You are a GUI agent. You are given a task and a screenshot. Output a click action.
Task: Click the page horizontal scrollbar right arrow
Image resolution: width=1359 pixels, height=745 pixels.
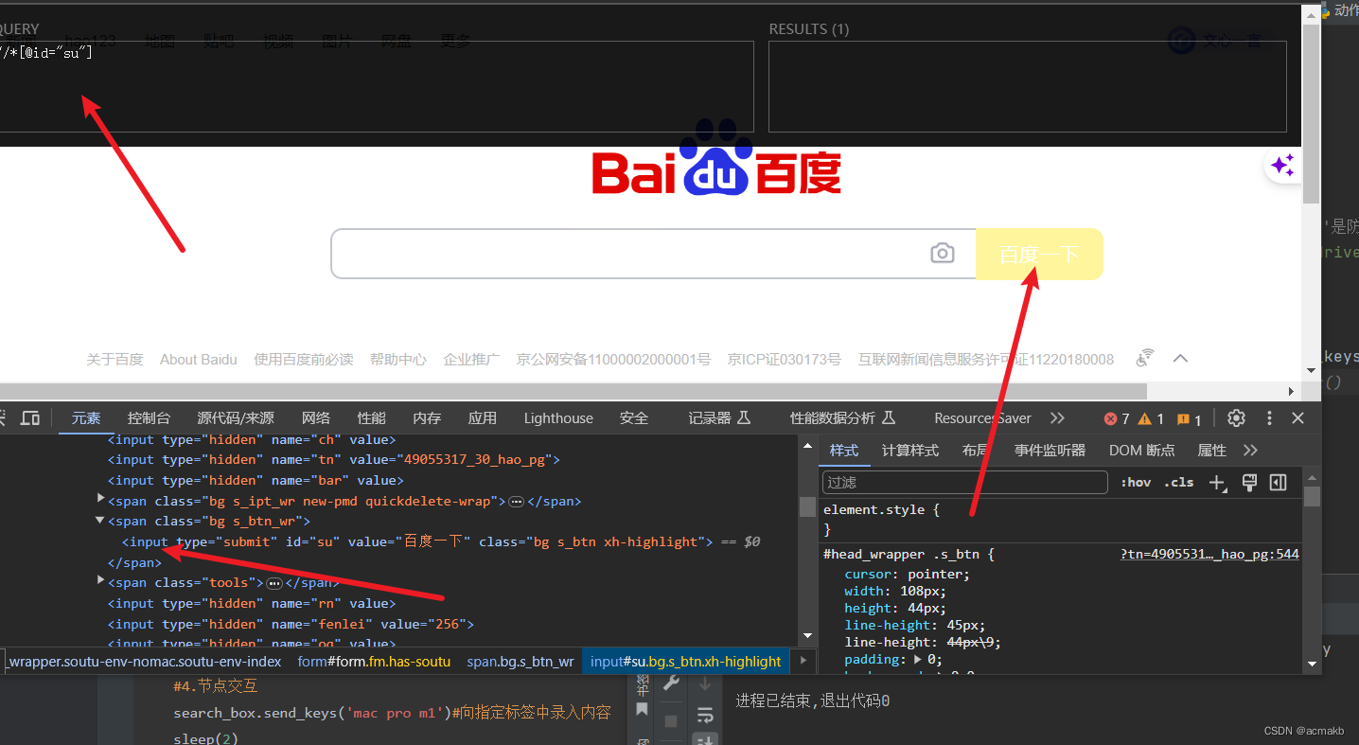[1292, 391]
